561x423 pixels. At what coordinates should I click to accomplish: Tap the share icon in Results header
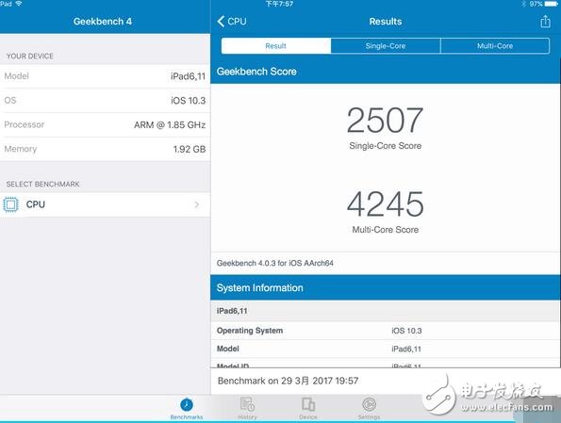pos(545,22)
